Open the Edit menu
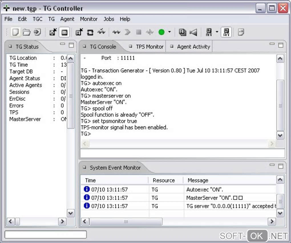291x243 pixels. coord(22,19)
